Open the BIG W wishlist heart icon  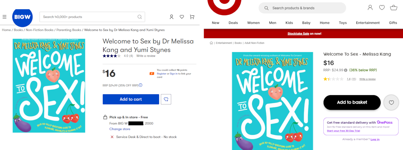pyautogui.click(x=182, y=17)
